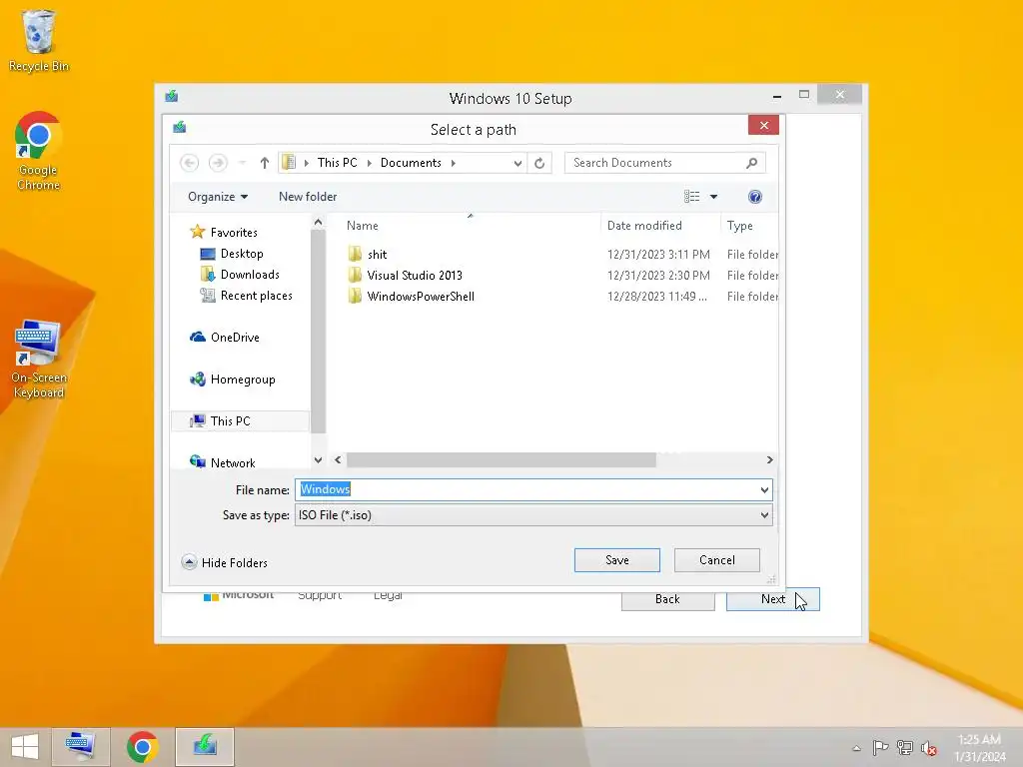Go up one folder level
Image resolution: width=1023 pixels, height=767 pixels.
pyautogui.click(x=264, y=163)
